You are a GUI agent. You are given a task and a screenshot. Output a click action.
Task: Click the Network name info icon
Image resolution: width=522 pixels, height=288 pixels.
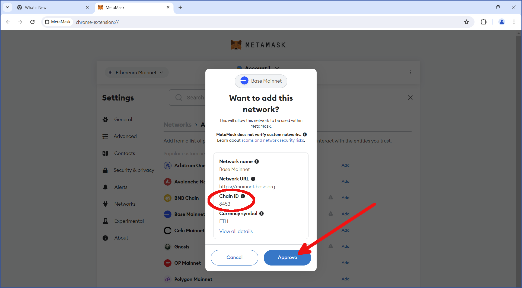click(257, 161)
